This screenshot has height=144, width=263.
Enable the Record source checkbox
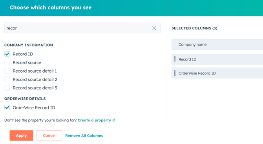[x=7, y=62]
